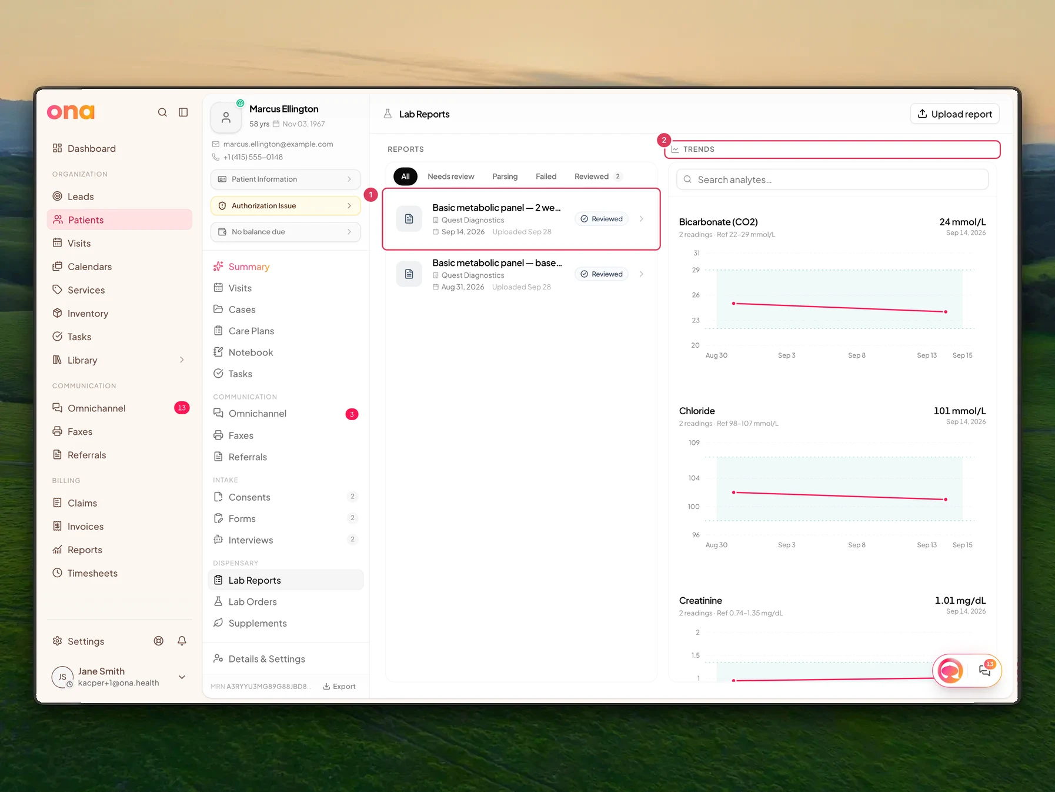
Task: Open chevron of Sep 14 metabolic panel report
Action: click(x=642, y=219)
